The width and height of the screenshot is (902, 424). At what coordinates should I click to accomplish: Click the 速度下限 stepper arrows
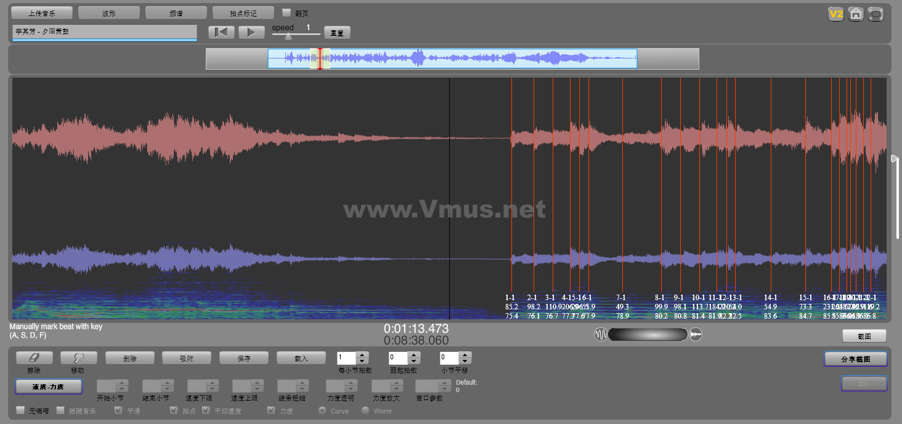tap(213, 386)
